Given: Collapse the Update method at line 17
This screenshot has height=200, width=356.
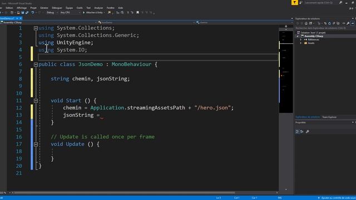Looking at the screenshot, I should click(36, 144).
